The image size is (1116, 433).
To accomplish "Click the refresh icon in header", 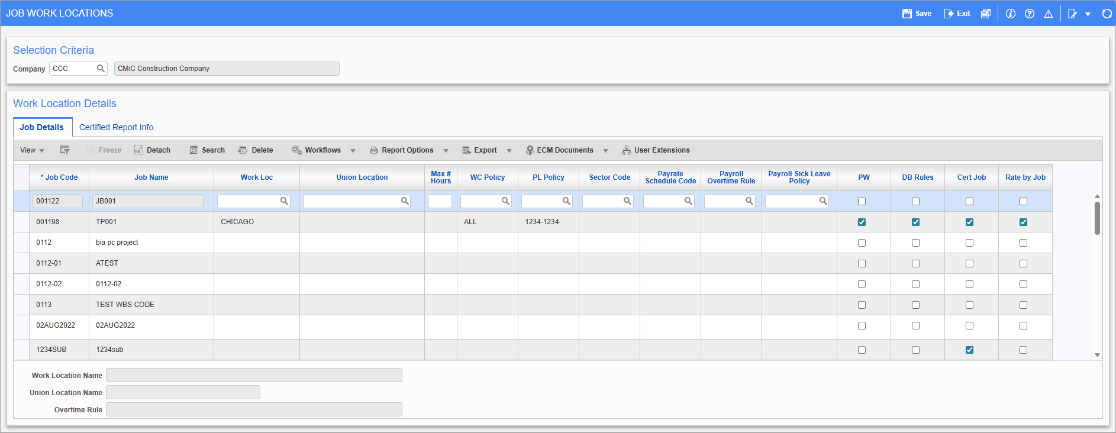I will click(1107, 14).
